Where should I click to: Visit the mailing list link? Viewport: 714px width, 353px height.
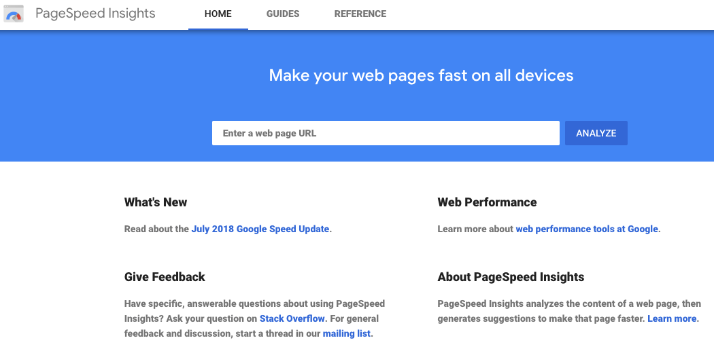click(x=347, y=334)
